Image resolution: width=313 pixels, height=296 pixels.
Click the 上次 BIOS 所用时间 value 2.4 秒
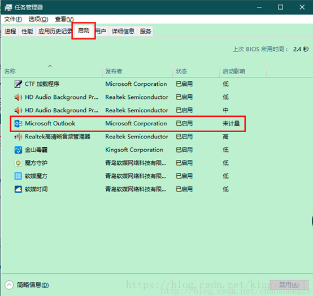pyautogui.click(x=301, y=49)
